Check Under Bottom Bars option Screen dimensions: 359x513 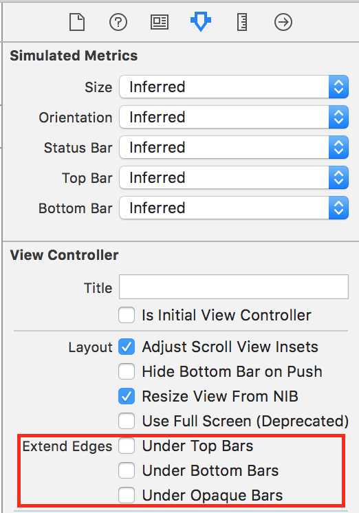[x=127, y=470]
